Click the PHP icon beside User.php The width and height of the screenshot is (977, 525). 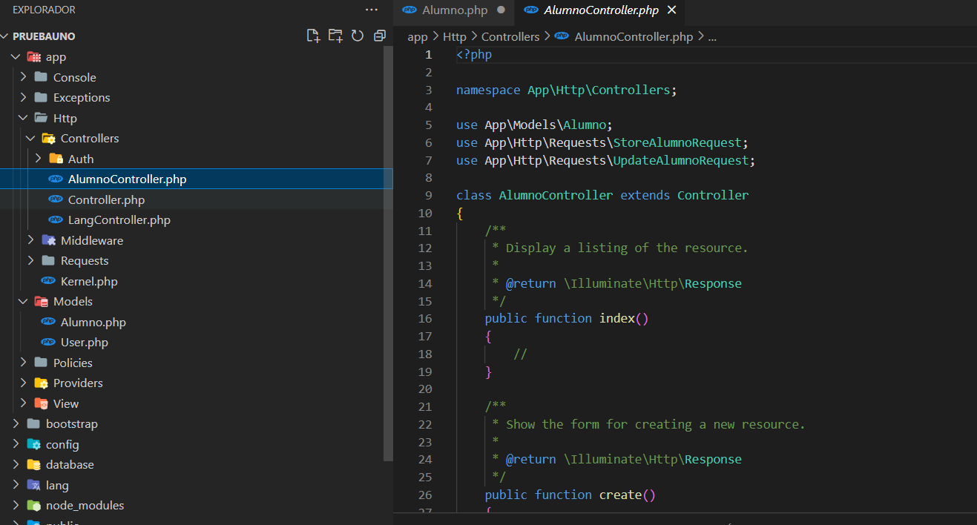(x=48, y=343)
